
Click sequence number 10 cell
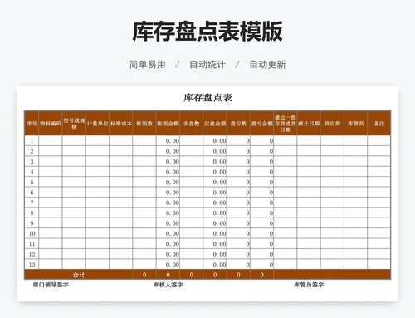click(32, 233)
